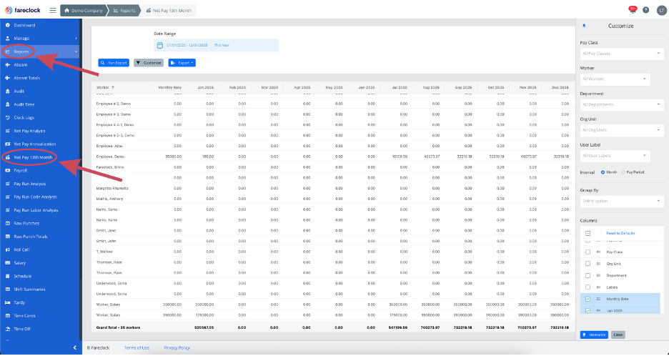This screenshot has height=356, width=669.
Task: Click the Payroll icon in sidebar
Action: tap(8, 170)
